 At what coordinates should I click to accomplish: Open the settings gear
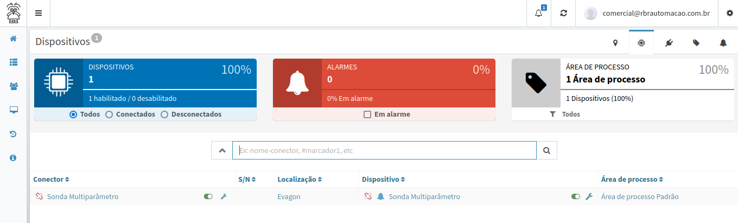tap(729, 13)
